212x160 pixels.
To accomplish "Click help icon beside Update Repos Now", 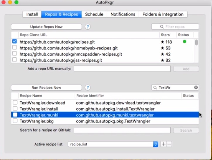I will (x=88, y=27).
